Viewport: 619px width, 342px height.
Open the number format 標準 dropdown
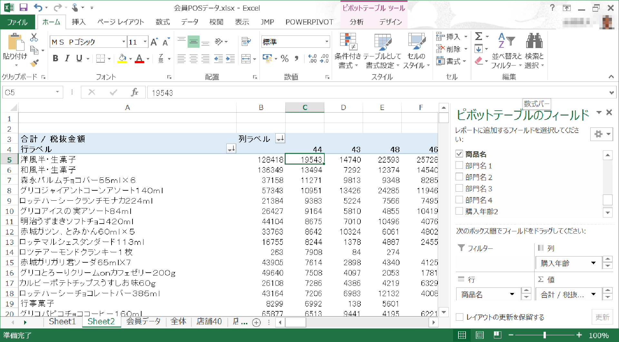pyautogui.click(x=327, y=42)
